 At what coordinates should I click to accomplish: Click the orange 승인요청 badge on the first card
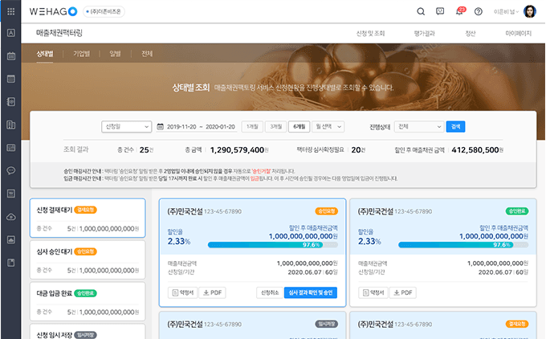tap(326, 211)
